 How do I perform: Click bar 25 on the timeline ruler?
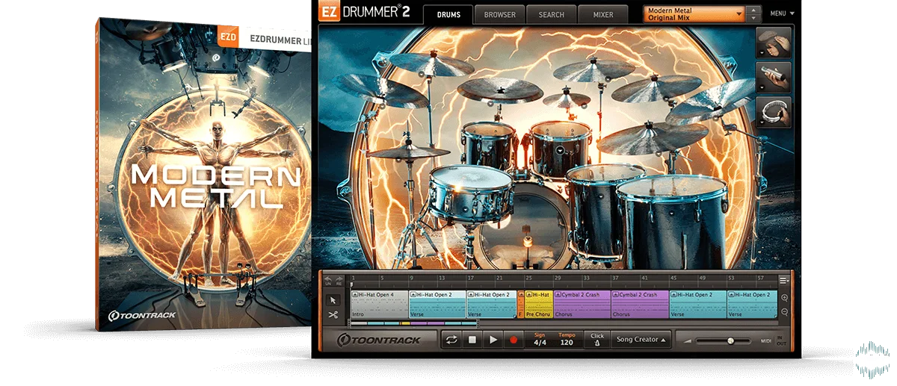(x=528, y=278)
